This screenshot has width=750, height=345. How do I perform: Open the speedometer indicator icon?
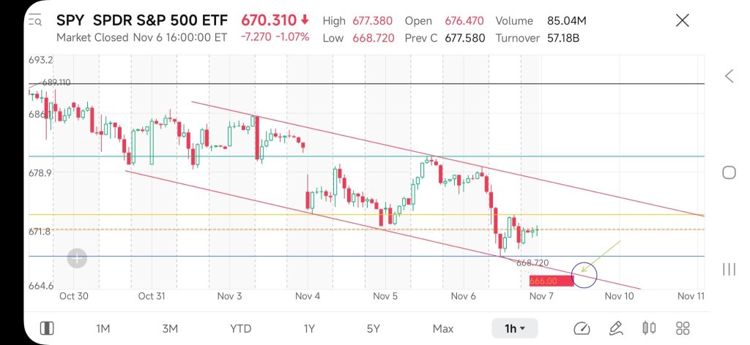[x=582, y=328]
